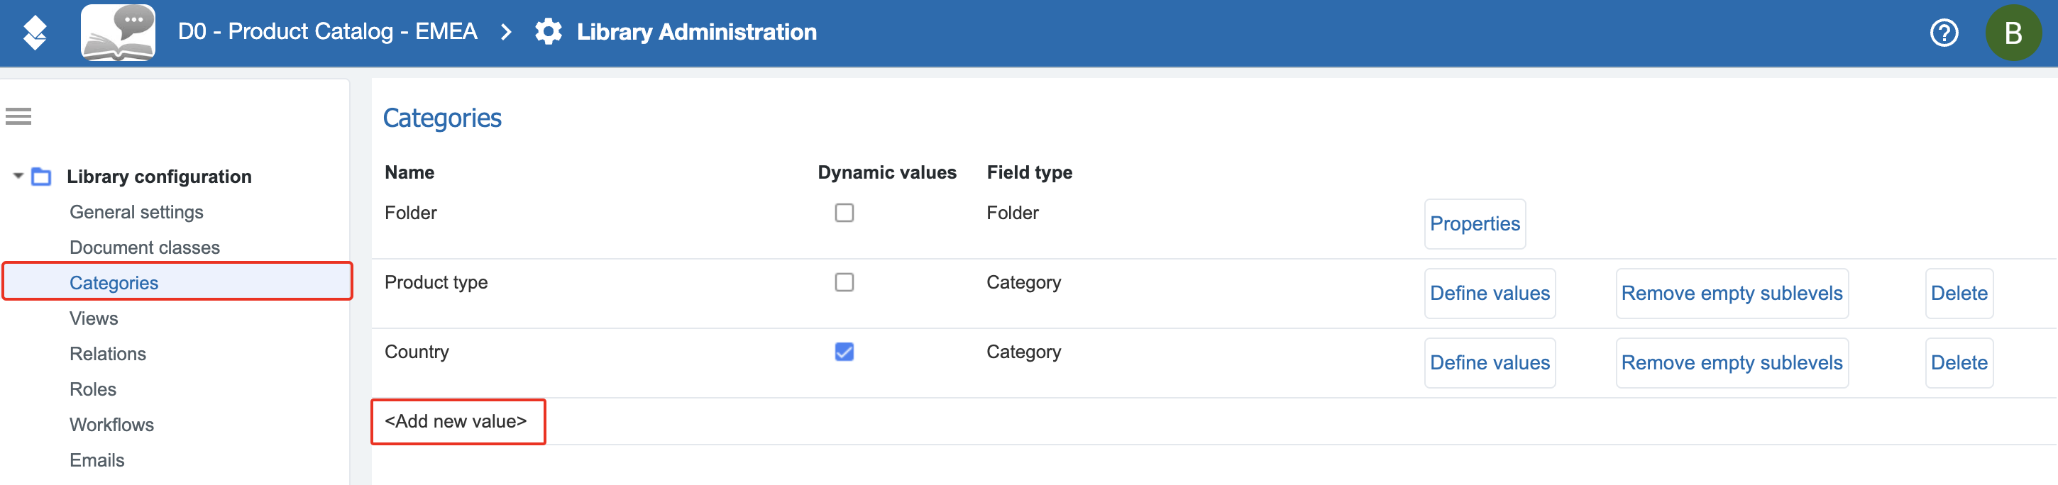Click Library Administration breadcrumb title
Image resolution: width=2058 pixels, height=485 pixels.
click(x=697, y=32)
